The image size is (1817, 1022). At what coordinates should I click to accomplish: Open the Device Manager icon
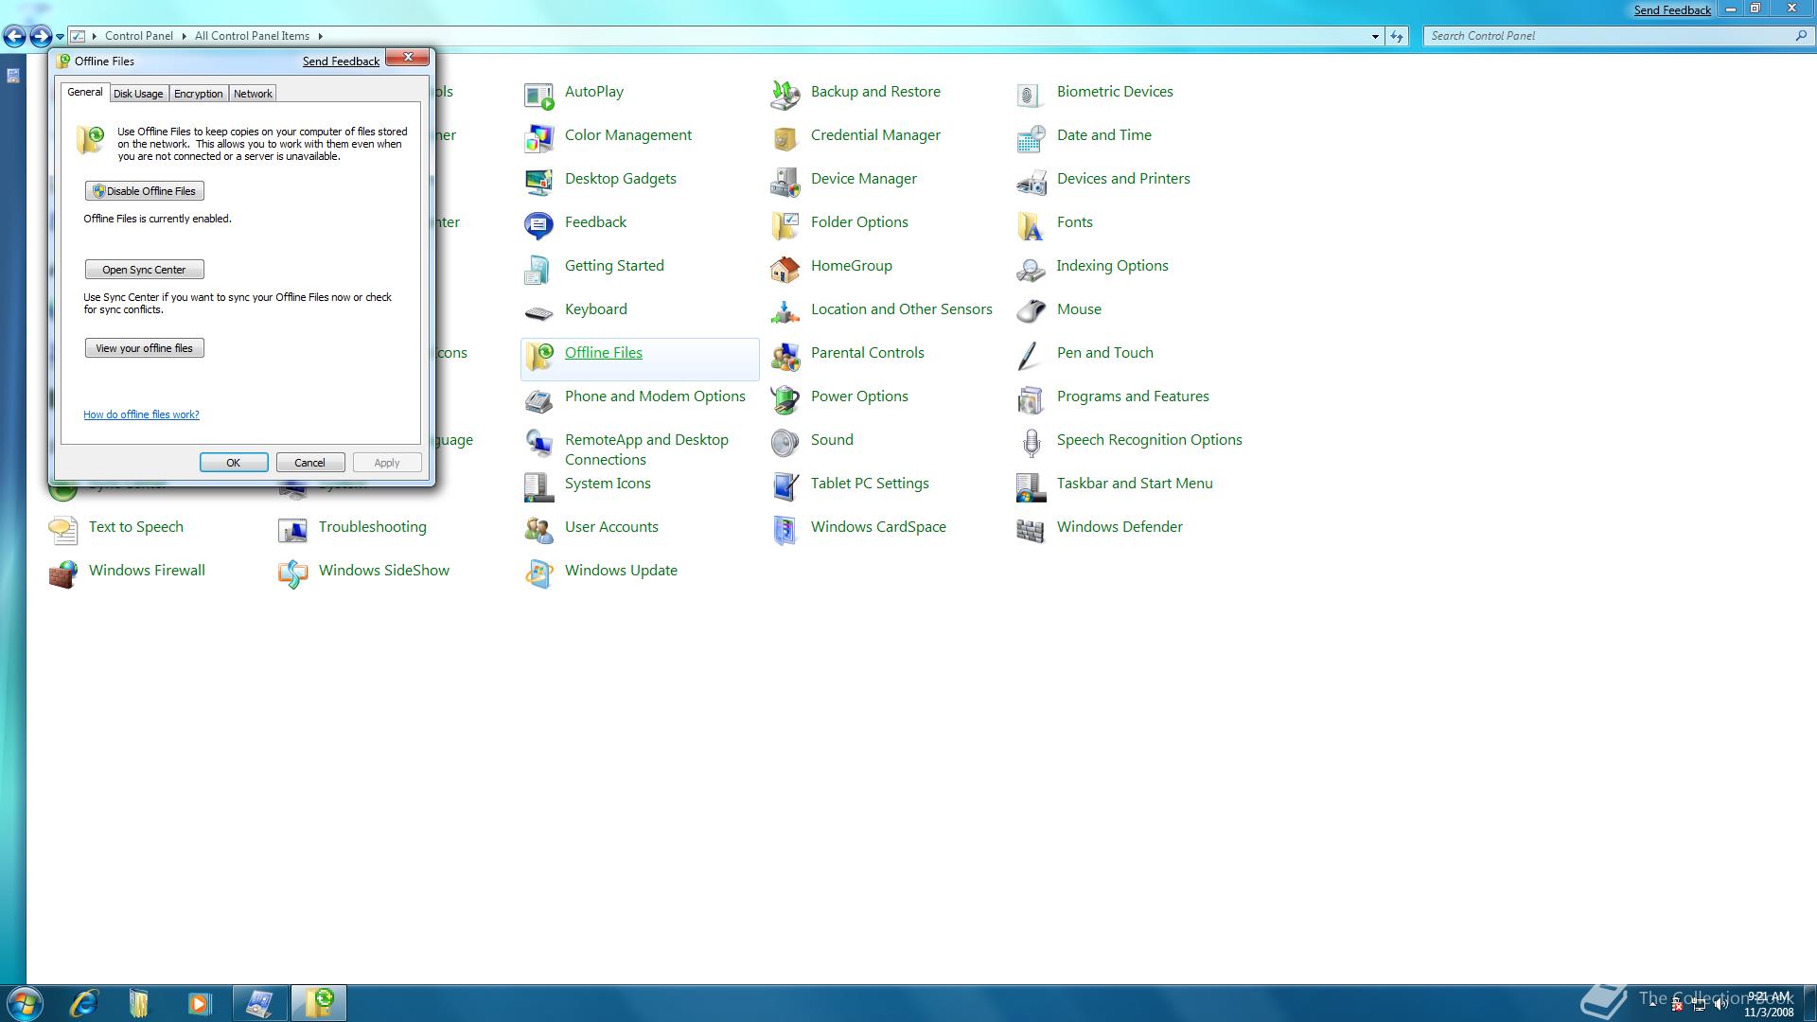point(785,181)
